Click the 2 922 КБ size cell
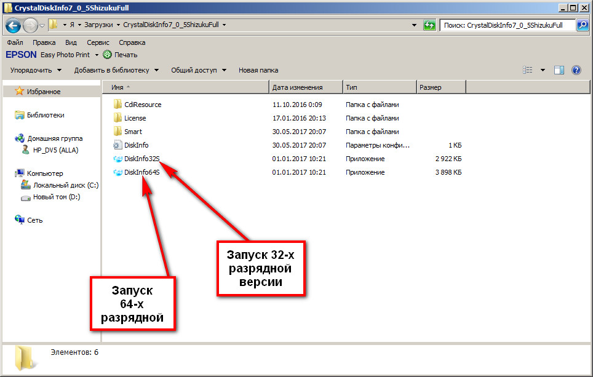Screen dimensions: 593x377 click(448, 159)
